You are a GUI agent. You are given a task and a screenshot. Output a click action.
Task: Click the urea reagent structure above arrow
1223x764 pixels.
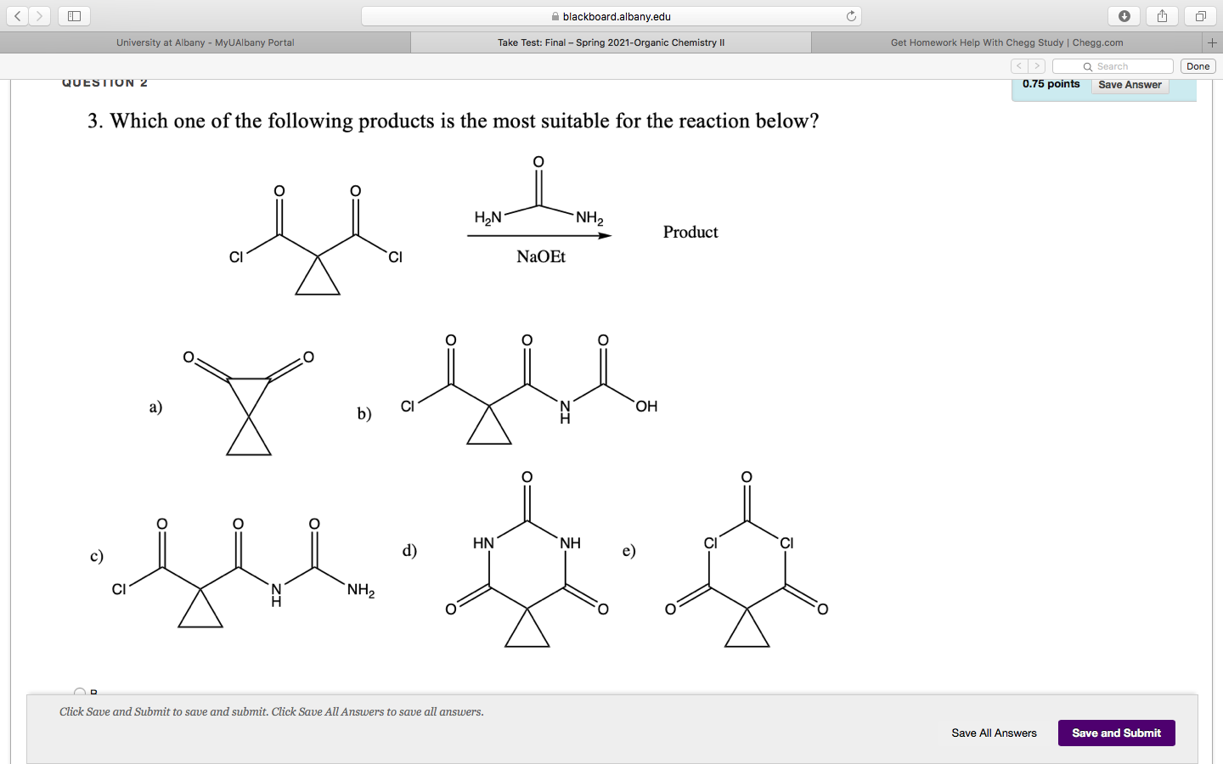pyautogui.click(x=538, y=192)
